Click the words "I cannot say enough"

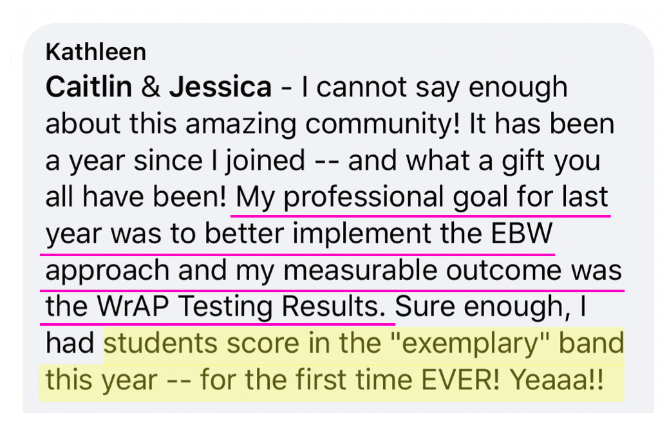tap(435, 88)
